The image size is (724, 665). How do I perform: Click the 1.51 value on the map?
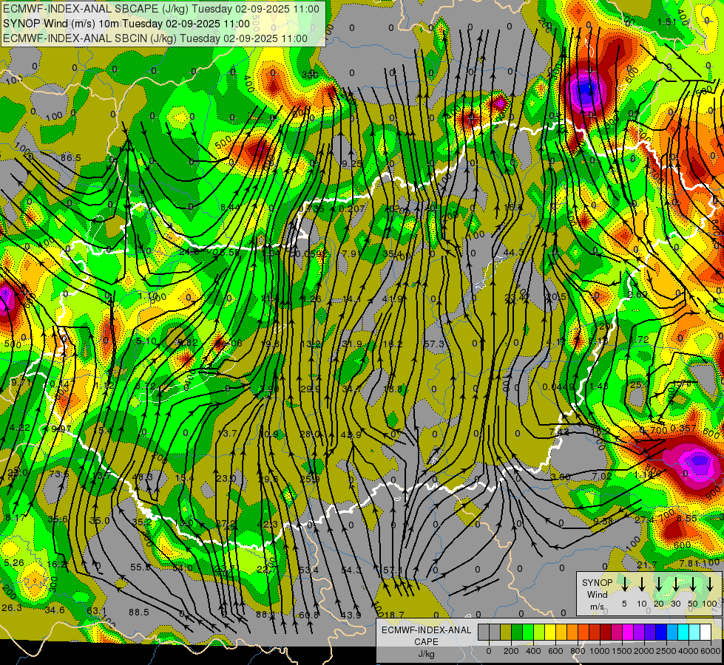[x=667, y=21]
